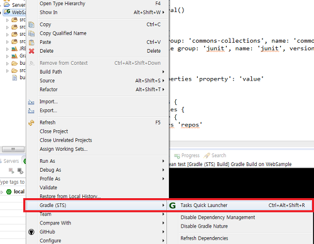
Task: Expand the JRE library tree node
Action: 8,49
